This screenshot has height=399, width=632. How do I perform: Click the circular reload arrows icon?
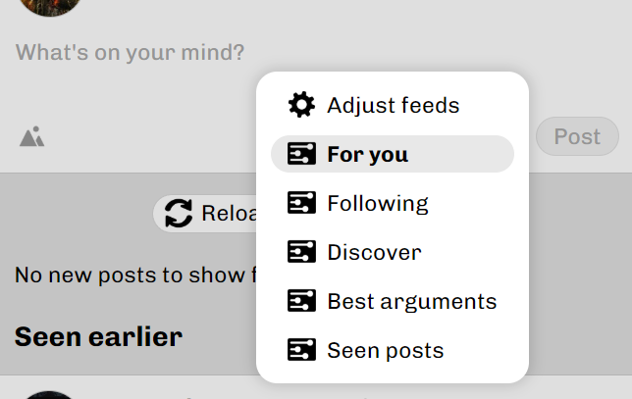coord(179,213)
